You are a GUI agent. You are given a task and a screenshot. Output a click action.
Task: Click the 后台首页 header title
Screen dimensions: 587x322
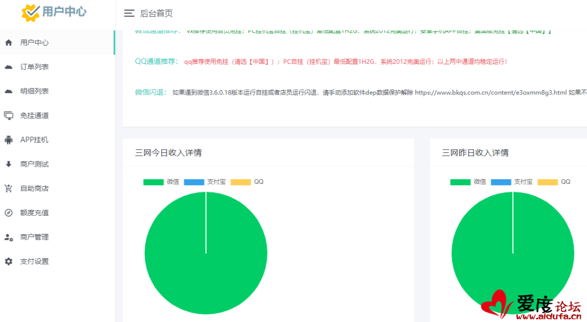[156, 13]
